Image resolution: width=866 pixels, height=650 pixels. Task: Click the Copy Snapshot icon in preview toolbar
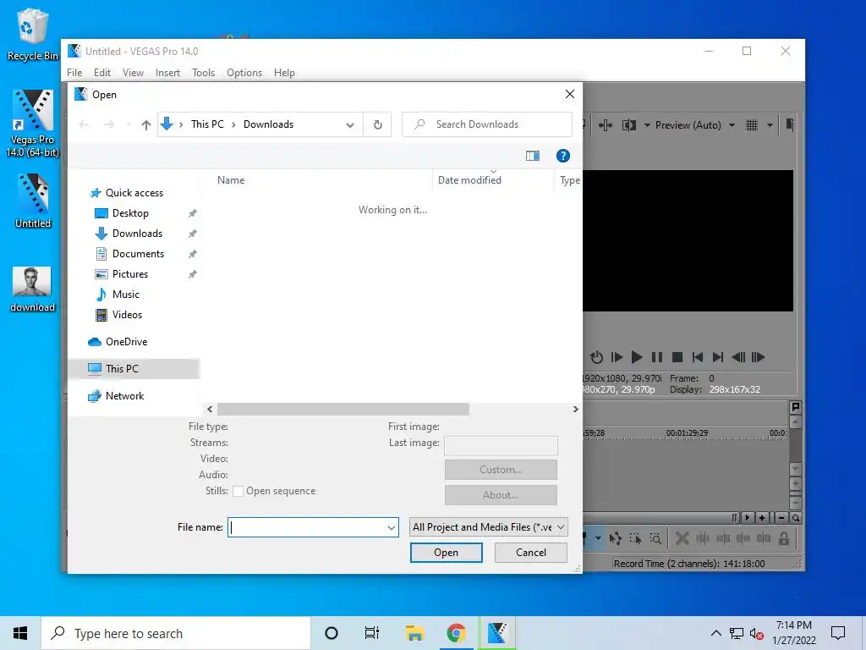[790, 125]
